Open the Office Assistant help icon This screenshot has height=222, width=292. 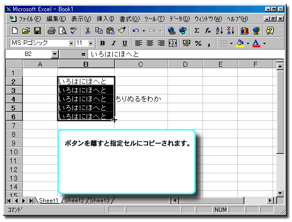tap(270, 31)
